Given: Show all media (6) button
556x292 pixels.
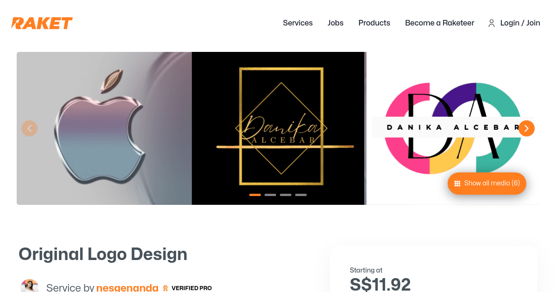Looking at the screenshot, I should point(487,184).
